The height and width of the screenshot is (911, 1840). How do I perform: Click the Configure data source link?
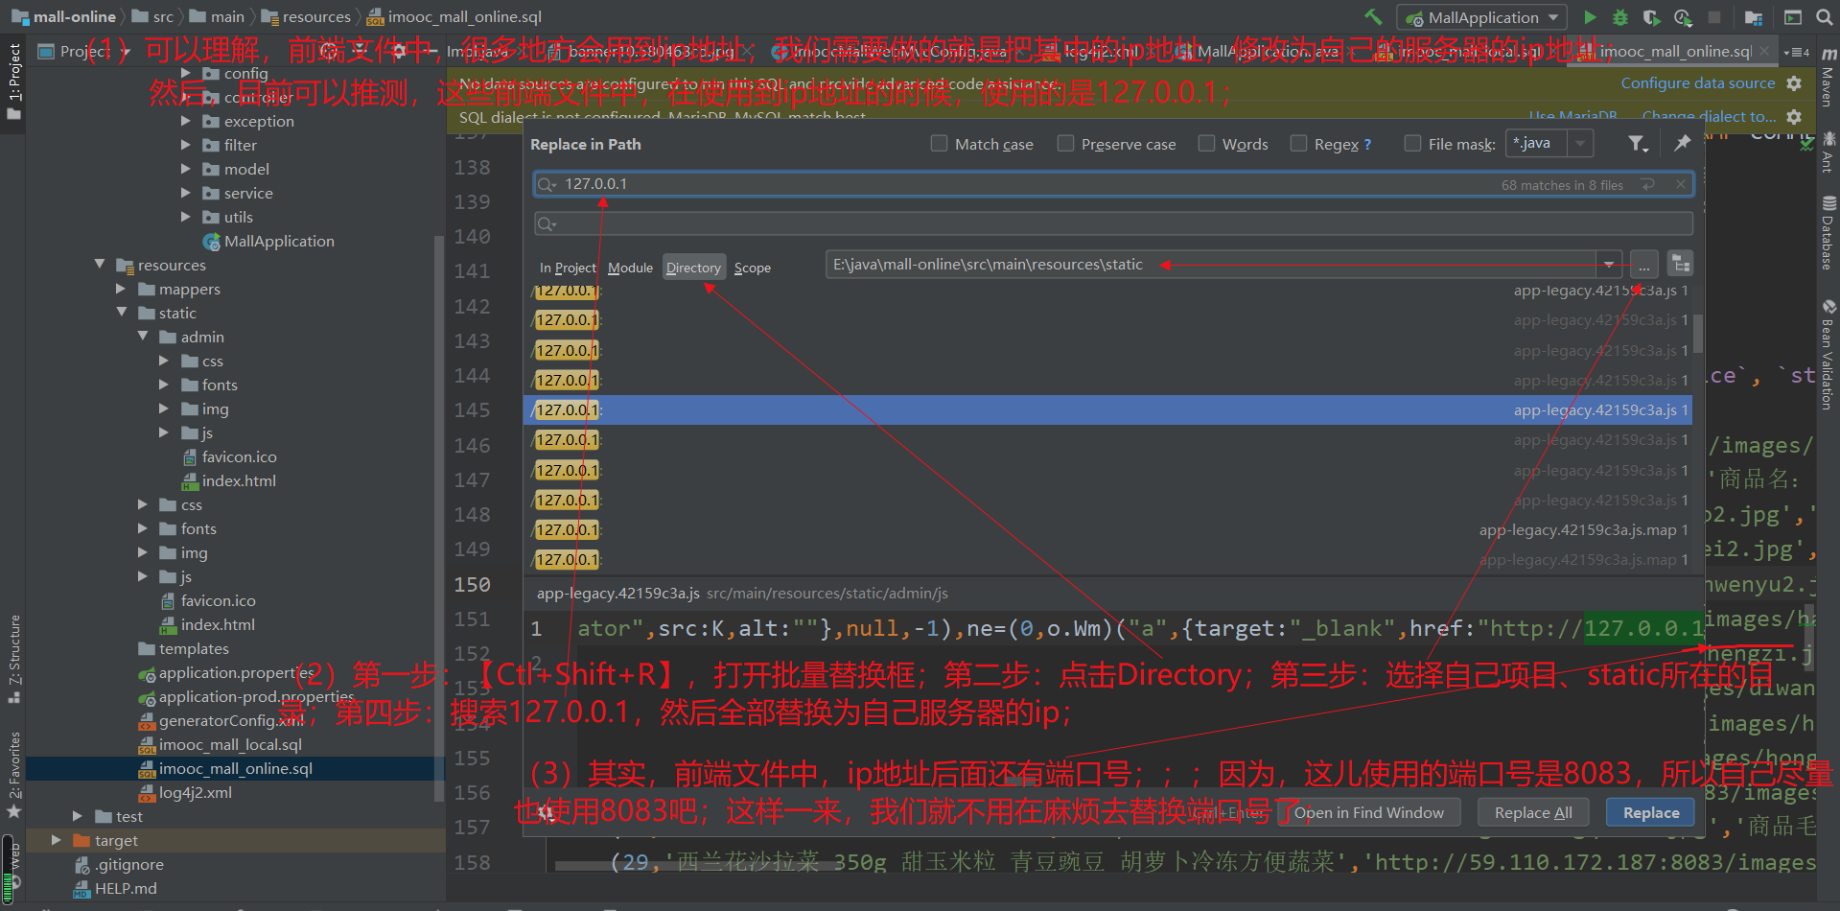[x=1697, y=83]
